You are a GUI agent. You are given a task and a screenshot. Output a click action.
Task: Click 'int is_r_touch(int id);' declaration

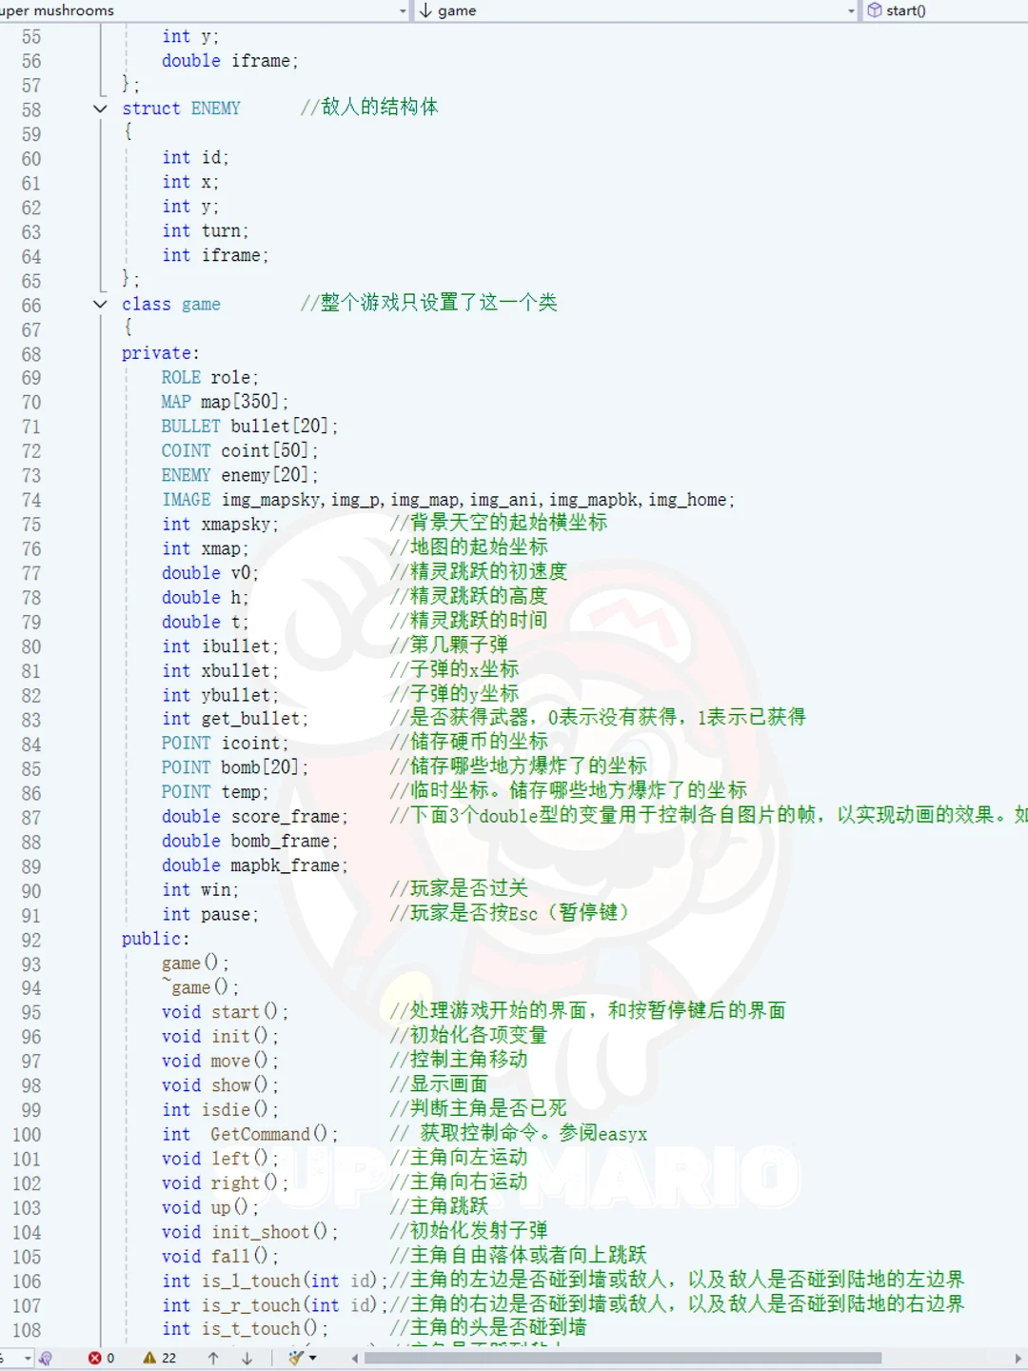click(x=274, y=1306)
